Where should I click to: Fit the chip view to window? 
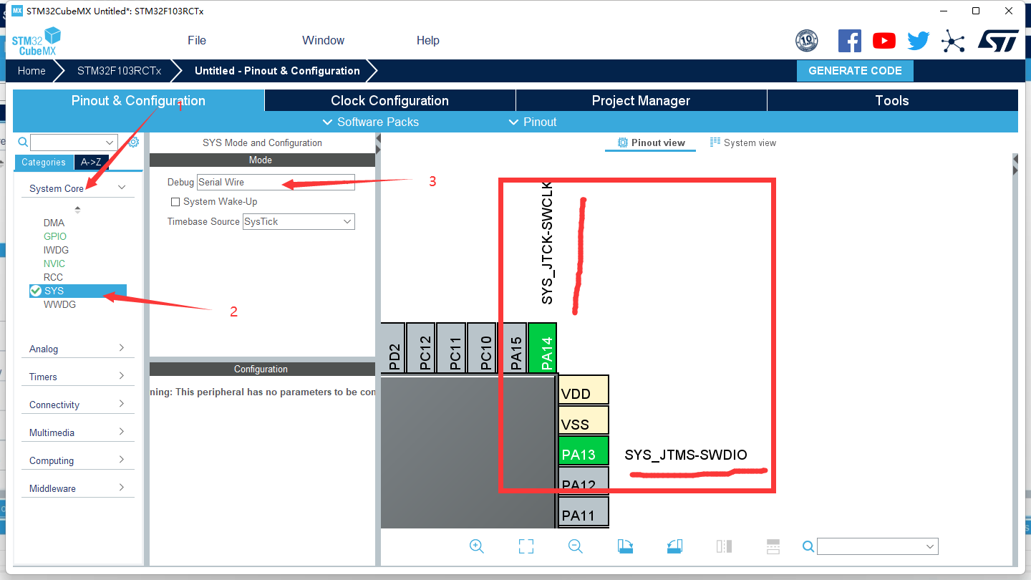(526, 546)
